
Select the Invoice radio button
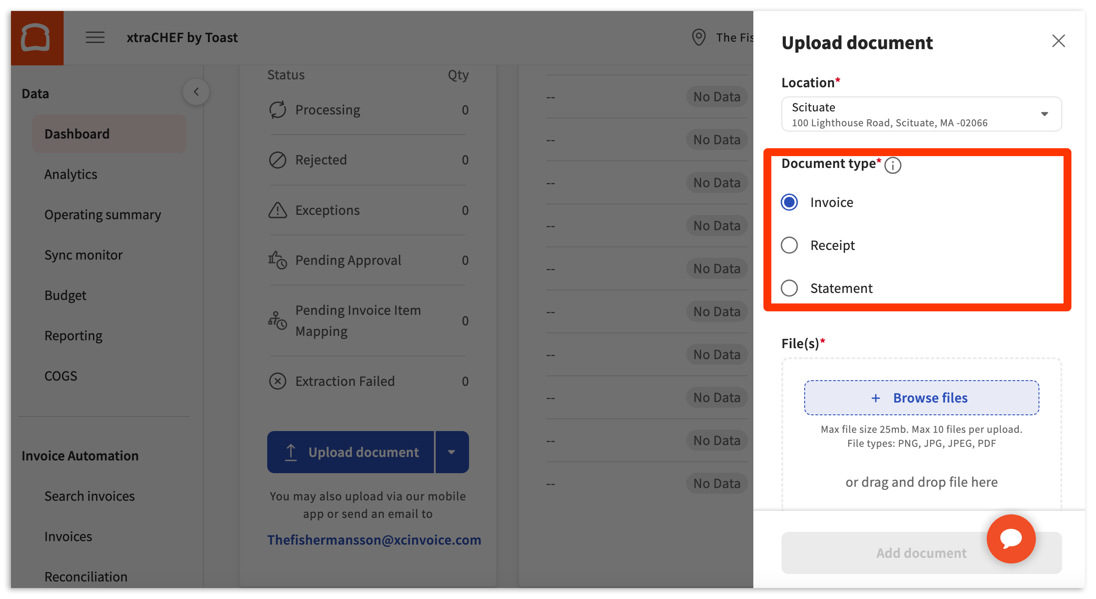[x=789, y=202]
